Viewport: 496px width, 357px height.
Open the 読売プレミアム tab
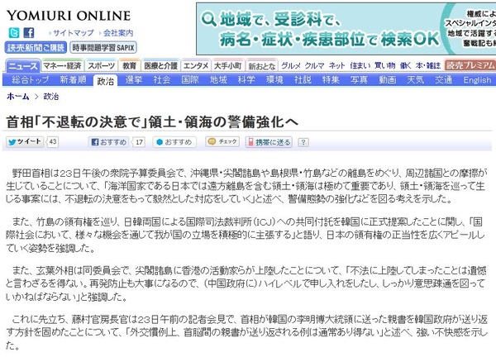(x=470, y=65)
